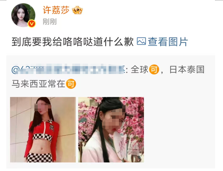Click the gold crown membership icon
The image size is (223, 171).
[x=77, y=10]
